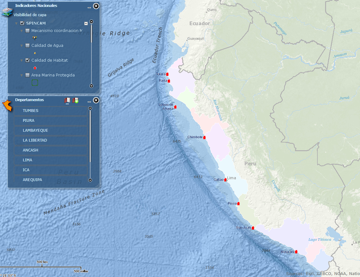Zoom to the TUMBES department
The image size is (360, 277).
point(50,111)
